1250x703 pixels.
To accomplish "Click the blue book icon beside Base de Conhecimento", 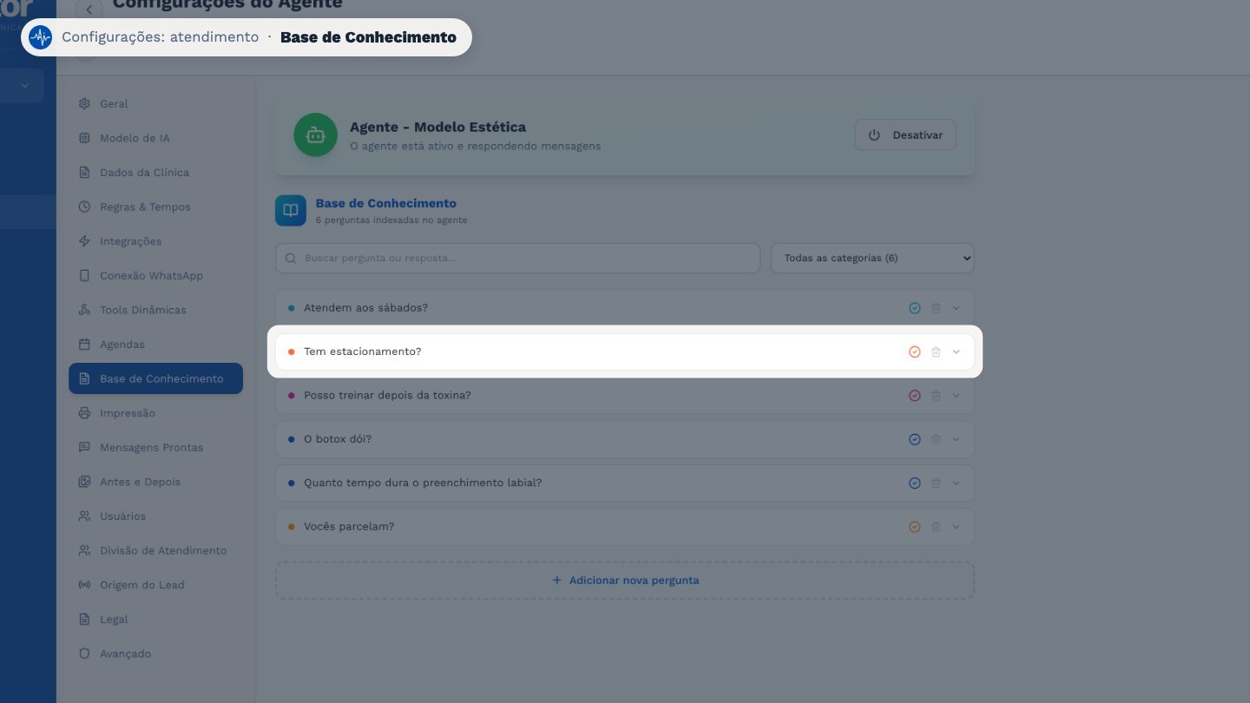I will pos(291,210).
